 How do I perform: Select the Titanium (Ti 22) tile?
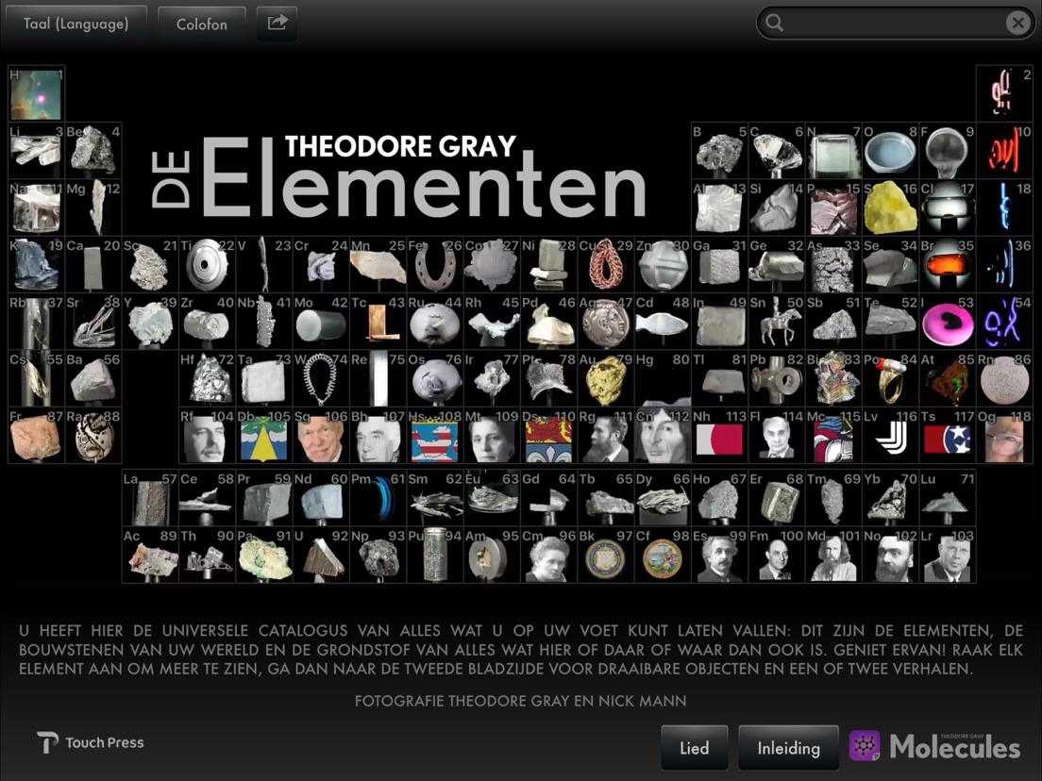[208, 265]
